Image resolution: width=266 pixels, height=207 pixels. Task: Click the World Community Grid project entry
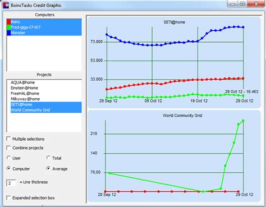(46, 110)
